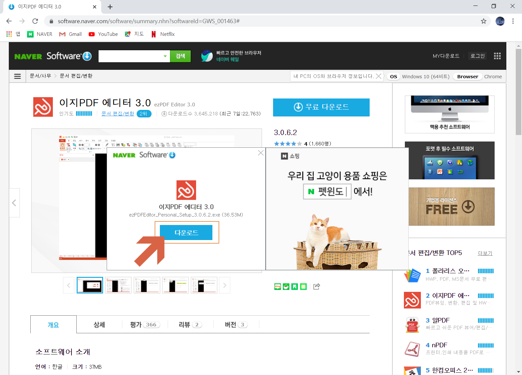Open the 맥용 추천 소프트웨어 banner

(450, 114)
